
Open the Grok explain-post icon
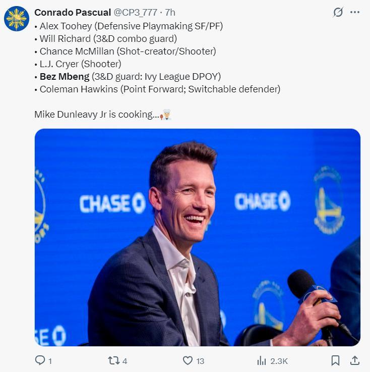338,12
